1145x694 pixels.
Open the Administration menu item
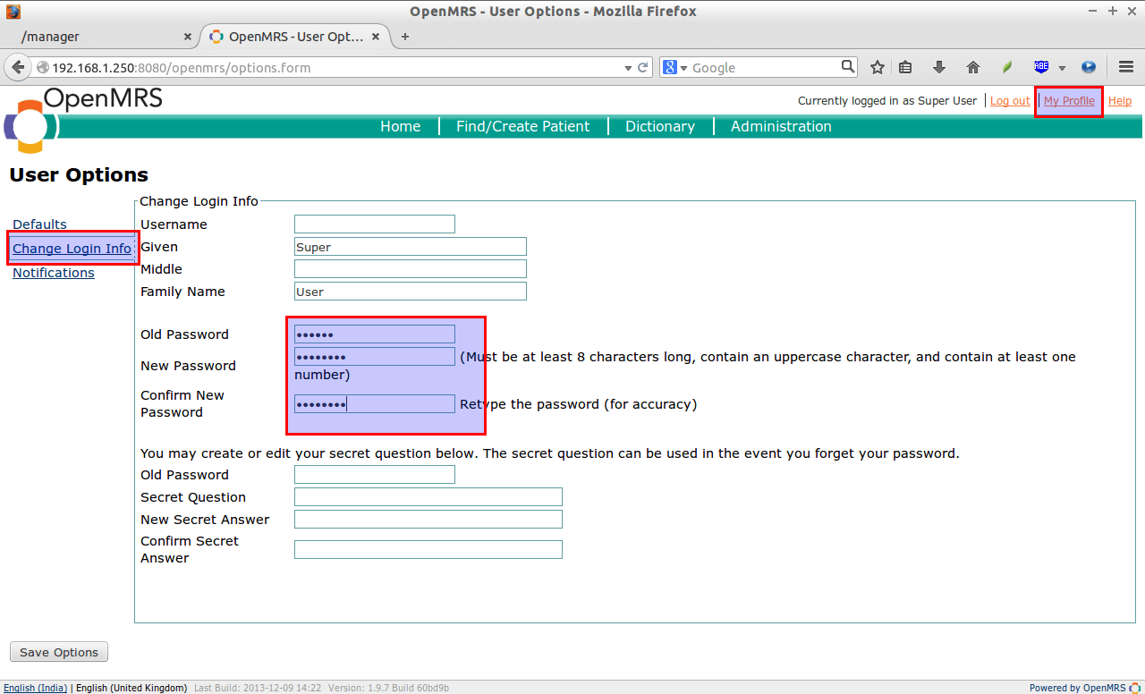pyautogui.click(x=781, y=126)
